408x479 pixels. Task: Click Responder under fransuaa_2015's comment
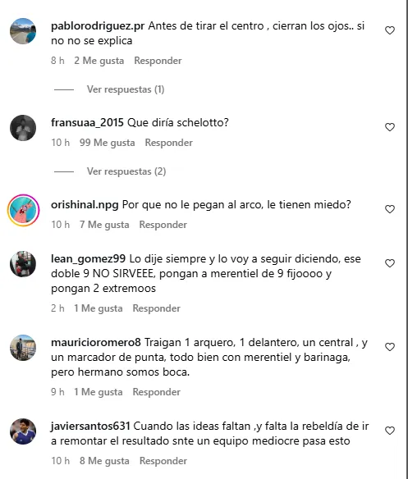click(x=168, y=143)
